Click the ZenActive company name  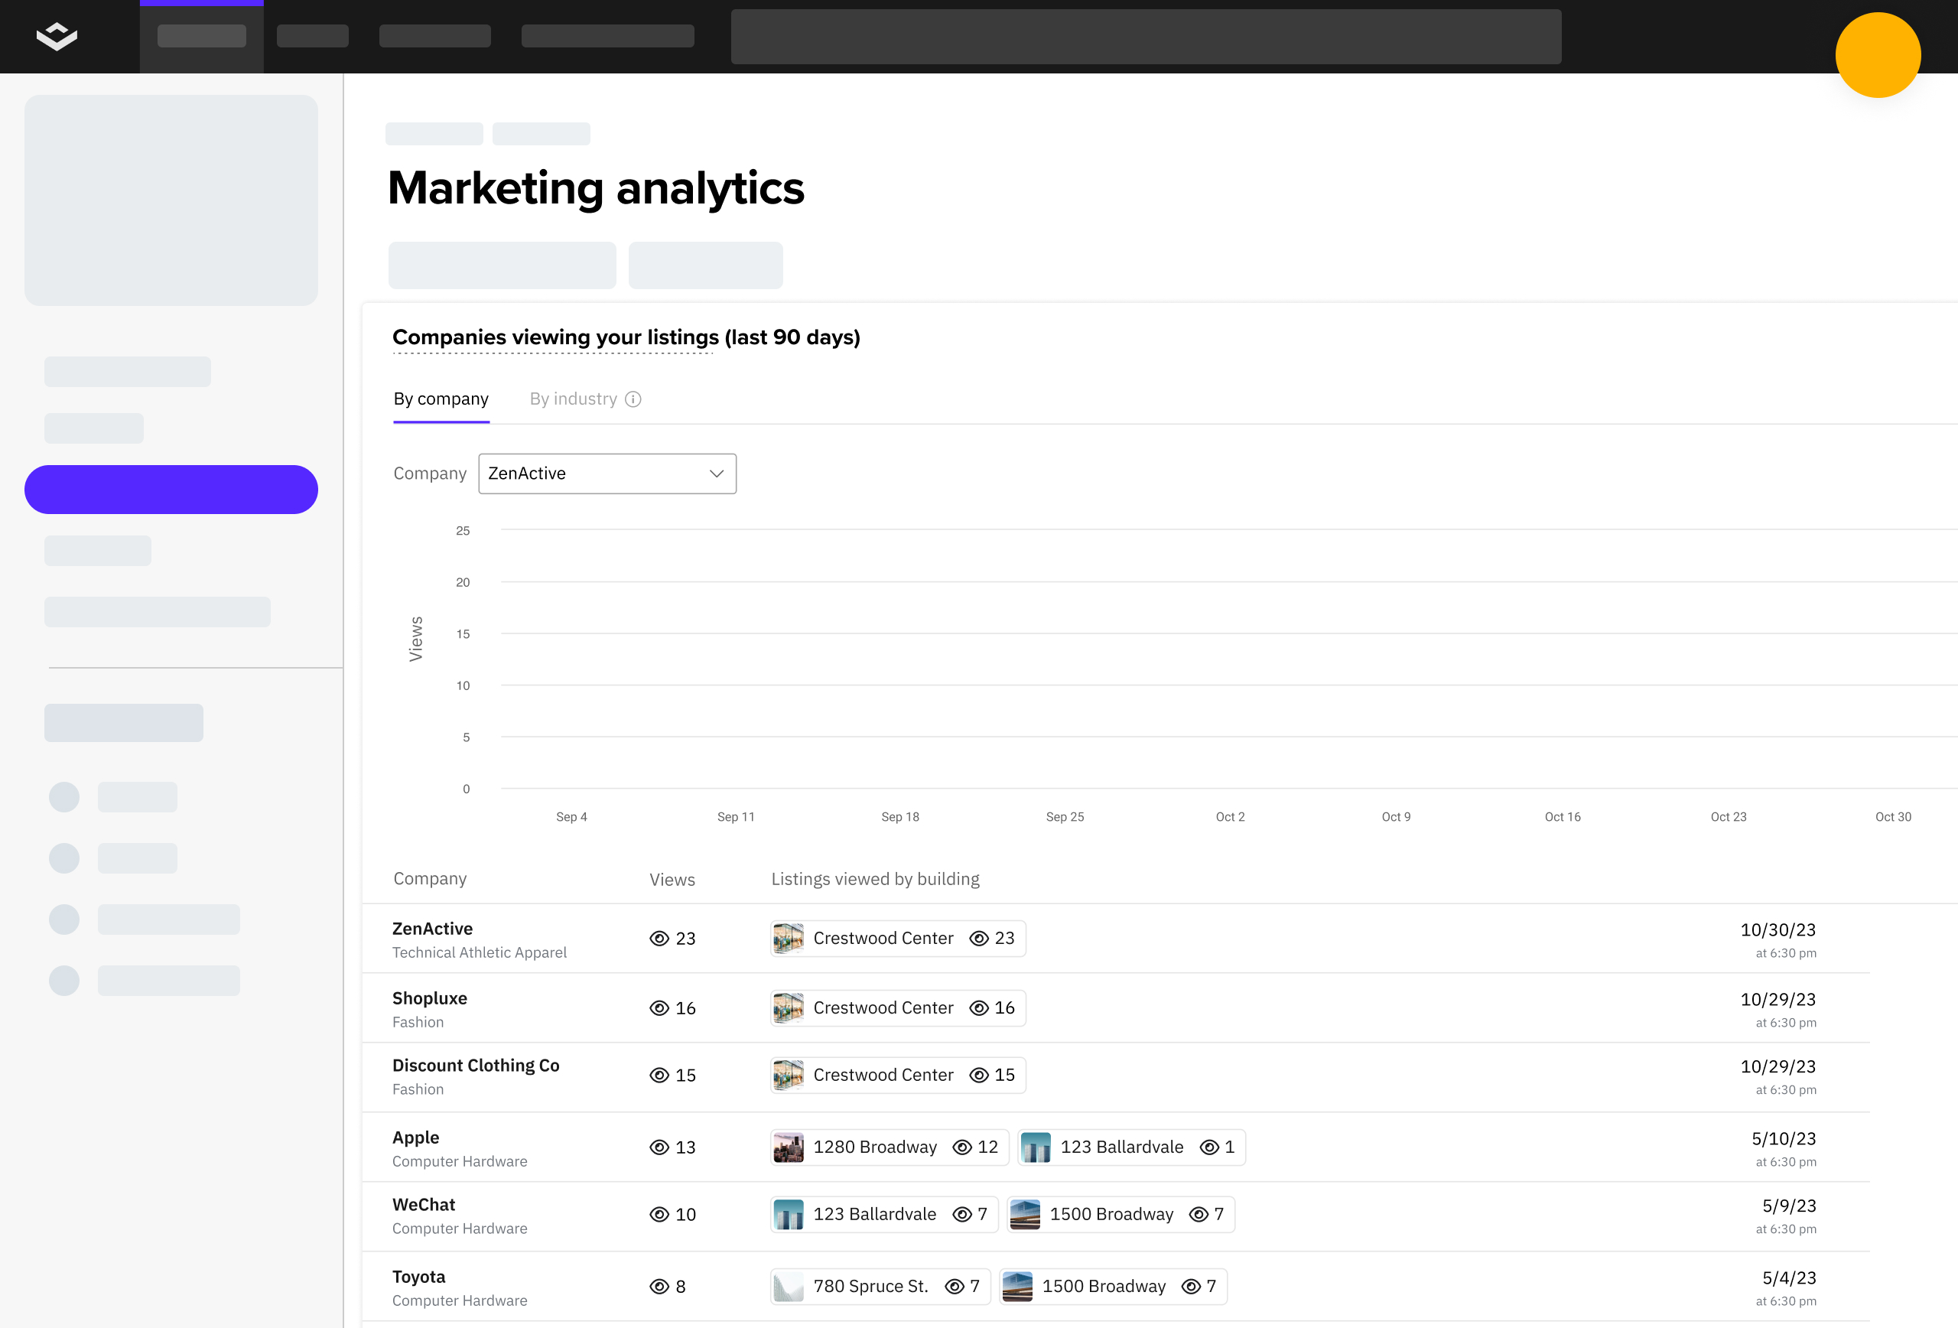[432, 929]
